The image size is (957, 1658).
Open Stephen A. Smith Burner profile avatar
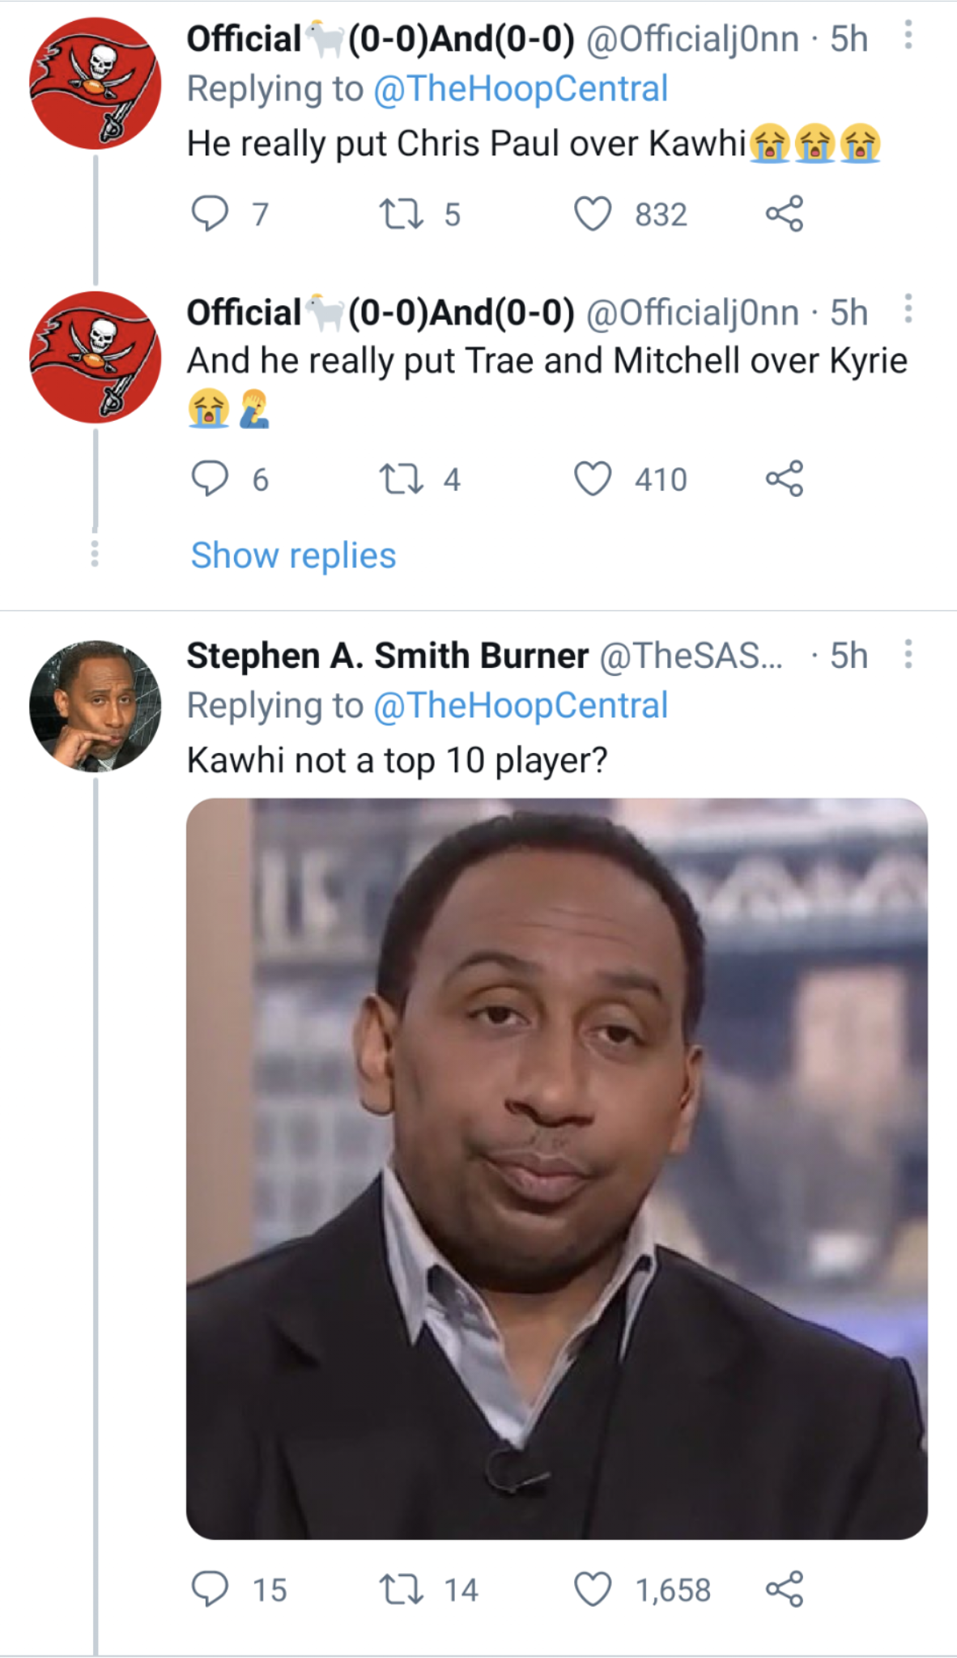pos(96,706)
